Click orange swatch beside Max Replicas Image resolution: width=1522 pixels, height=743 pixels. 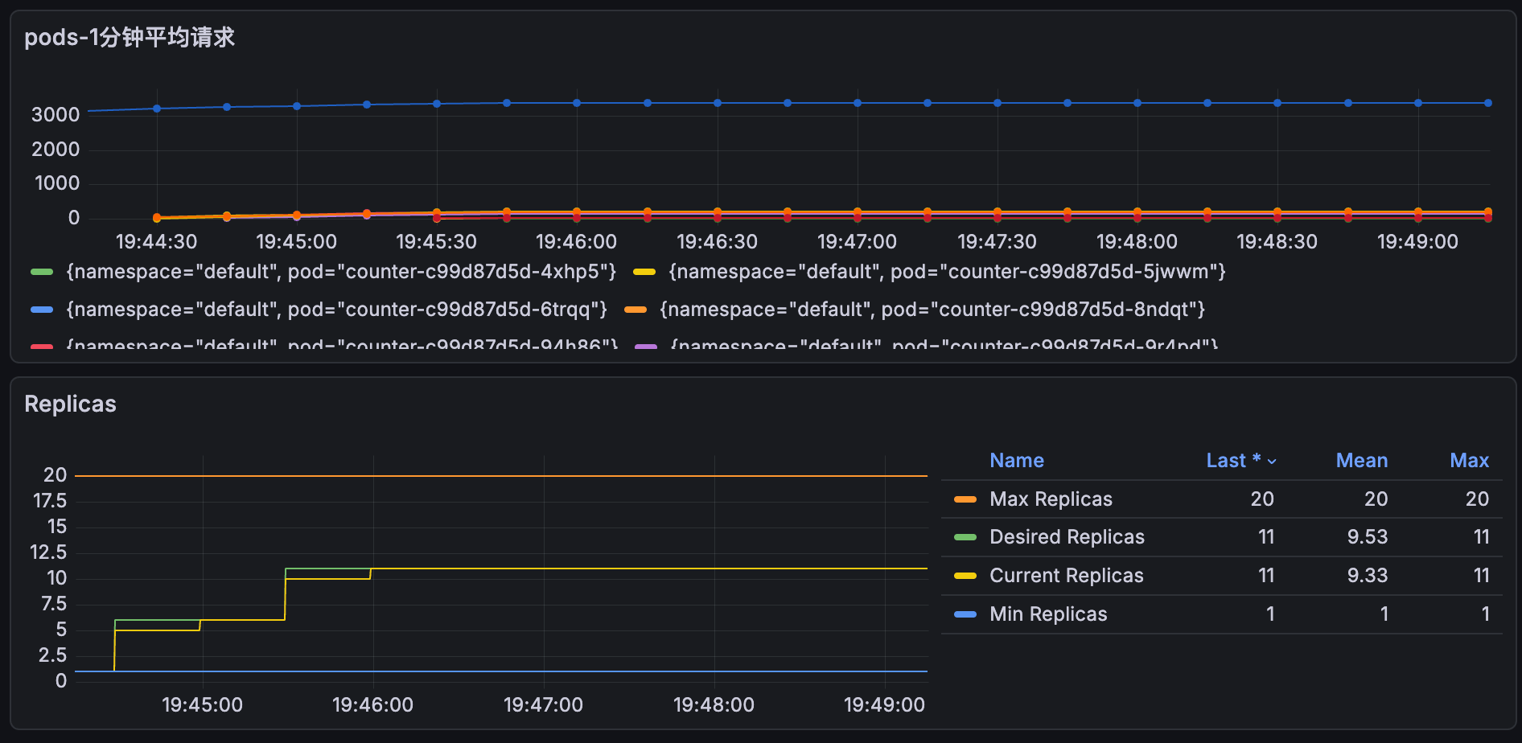(965, 499)
